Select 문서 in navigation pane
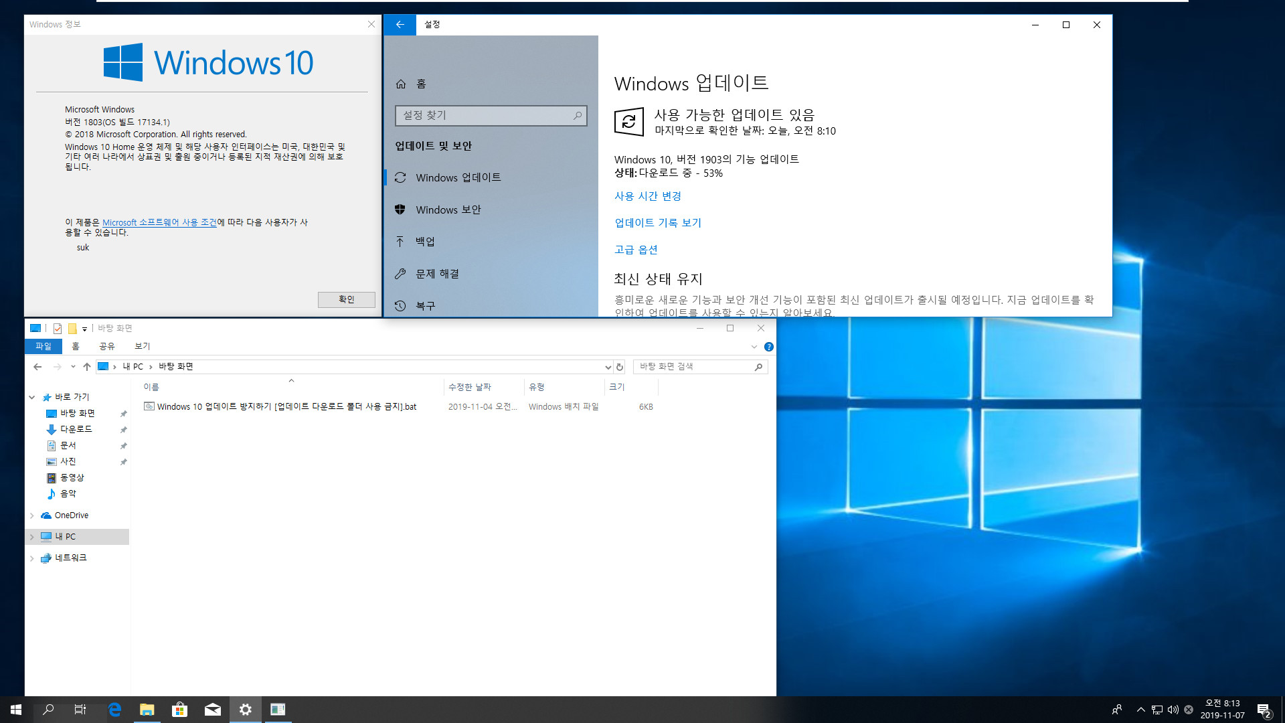Viewport: 1285px width, 723px height. (x=68, y=445)
